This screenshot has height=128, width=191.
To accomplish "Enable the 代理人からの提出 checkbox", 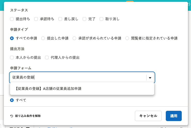I will pyautogui.click(x=47, y=58).
